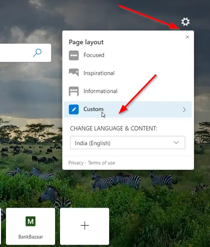Open the Privacy link
The width and height of the screenshot is (210, 247).
click(76, 163)
